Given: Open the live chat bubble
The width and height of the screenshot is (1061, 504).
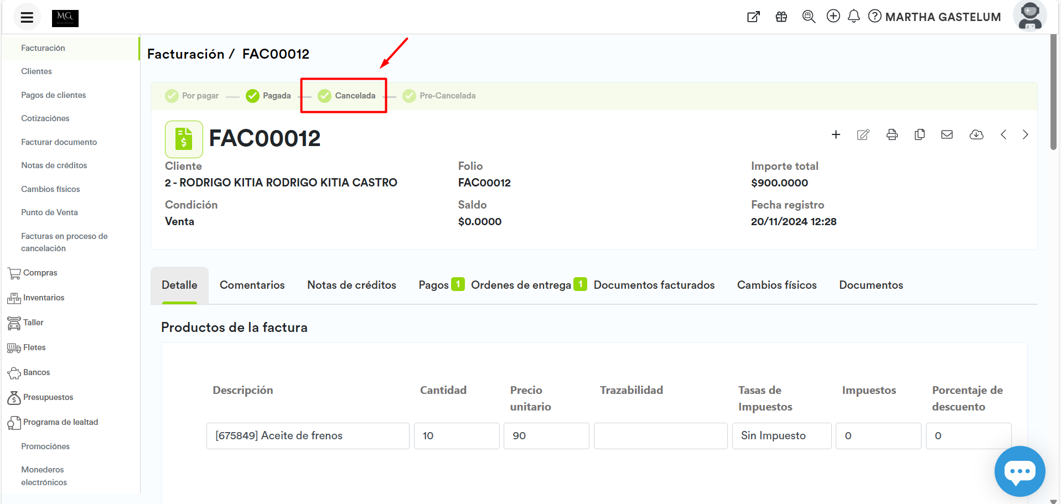Looking at the screenshot, I should pyautogui.click(x=1019, y=471).
